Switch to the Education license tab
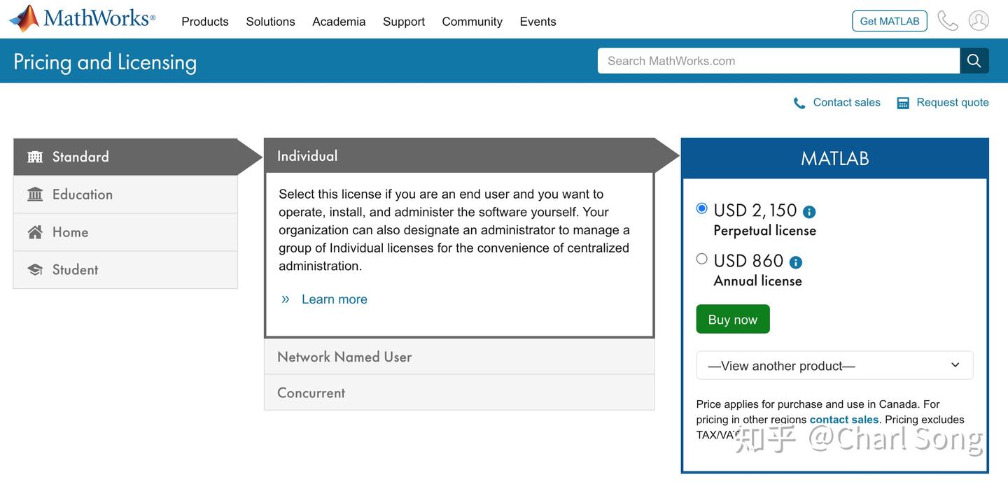 (125, 194)
